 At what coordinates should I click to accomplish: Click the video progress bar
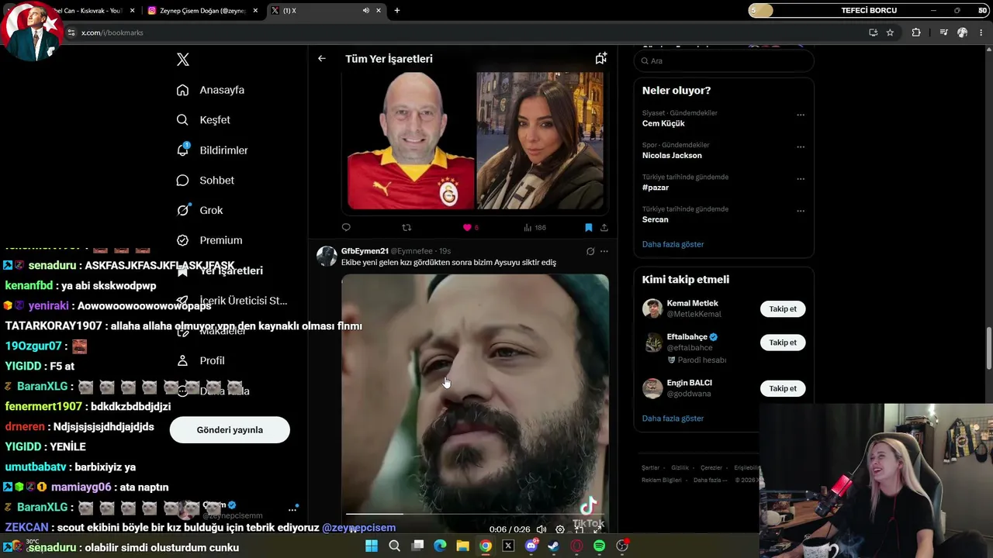[x=475, y=514]
